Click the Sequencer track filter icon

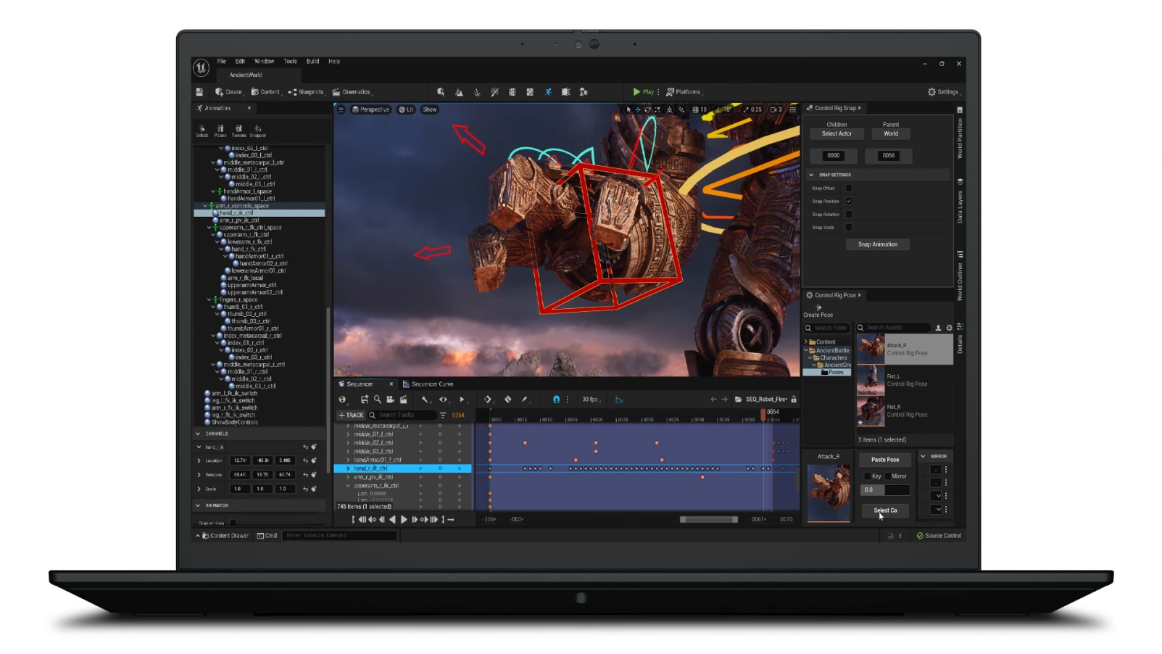click(x=443, y=415)
